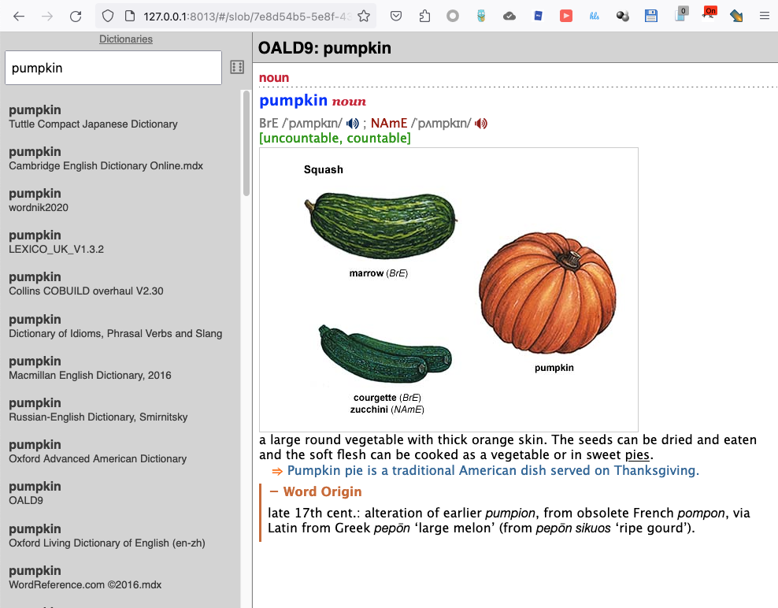The image size is (778, 608).
Task: Click the Save to Pocket icon
Action: click(x=397, y=16)
